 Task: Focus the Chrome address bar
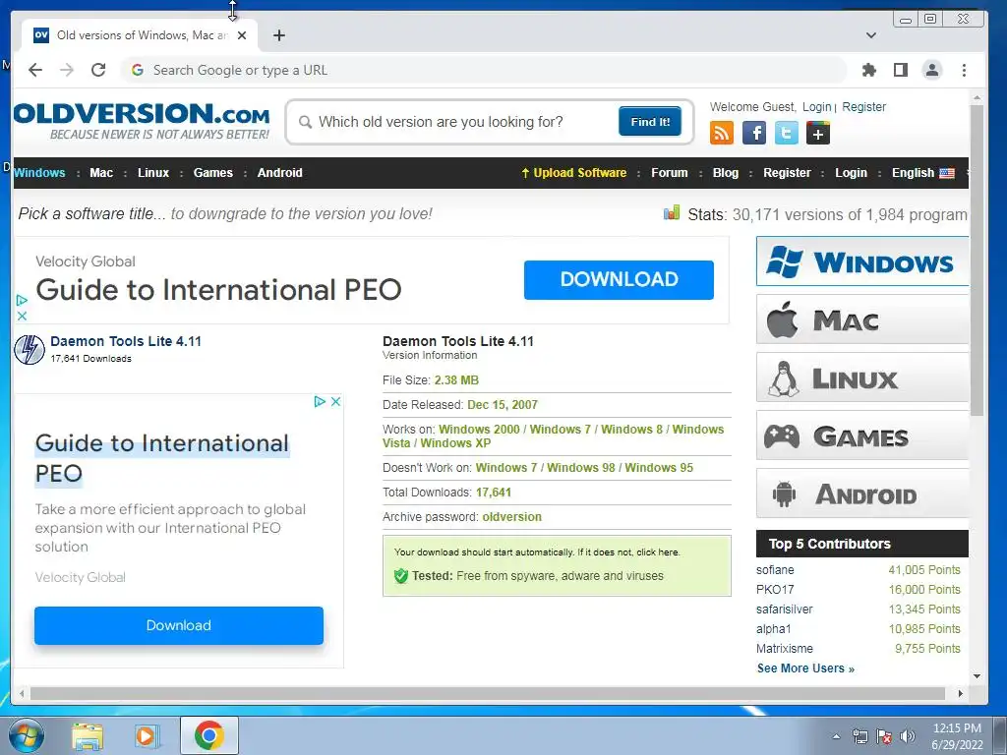pyautogui.click(x=482, y=70)
